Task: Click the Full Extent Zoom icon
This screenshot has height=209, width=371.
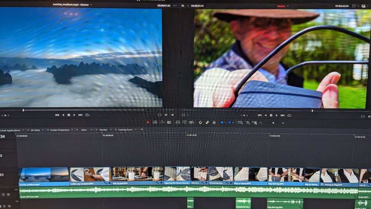Action: tap(240, 123)
